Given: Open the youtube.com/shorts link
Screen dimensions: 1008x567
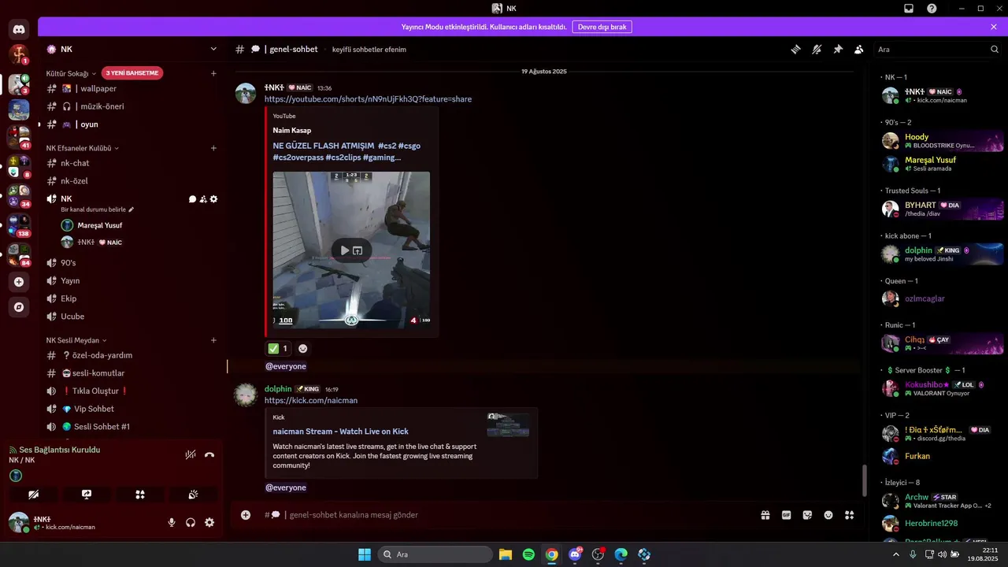Looking at the screenshot, I should pyautogui.click(x=368, y=99).
